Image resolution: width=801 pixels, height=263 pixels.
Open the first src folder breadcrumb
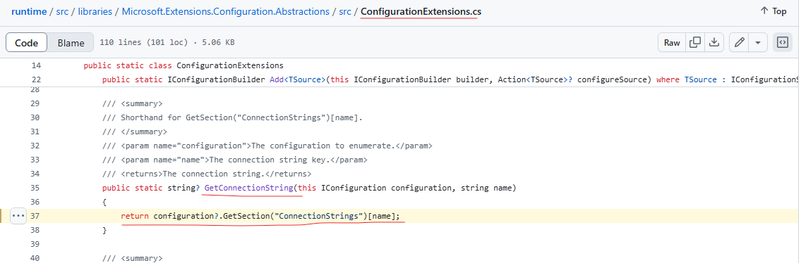61,11
